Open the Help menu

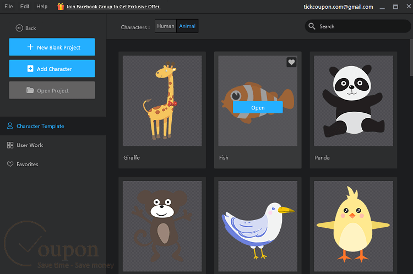pyautogui.click(x=42, y=6)
